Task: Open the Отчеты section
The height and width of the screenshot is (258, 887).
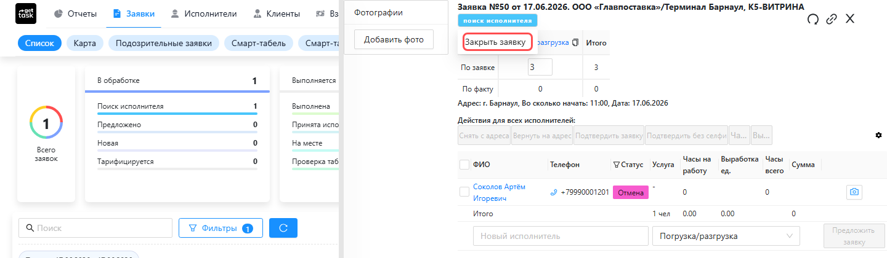Action: [x=75, y=14]
